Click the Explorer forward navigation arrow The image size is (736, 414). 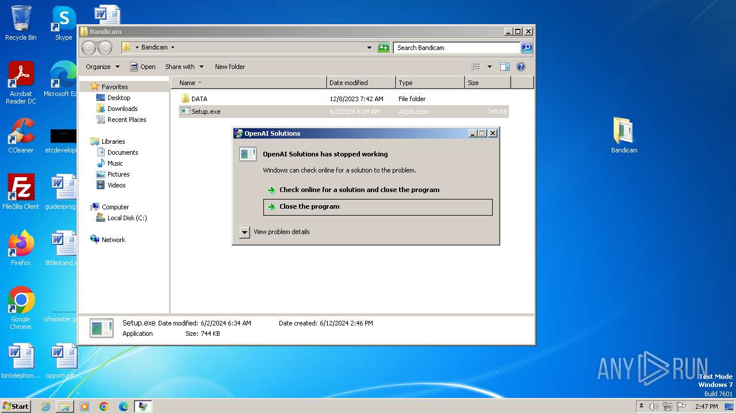(x=105, y=48)
